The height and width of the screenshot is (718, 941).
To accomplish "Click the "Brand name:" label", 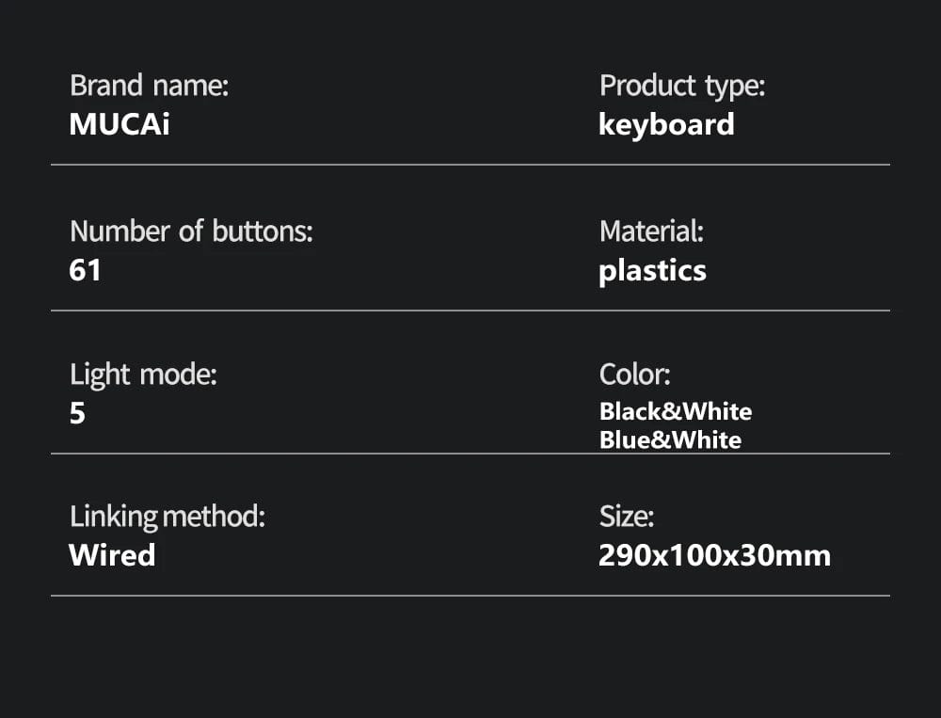I will (149, 87).
